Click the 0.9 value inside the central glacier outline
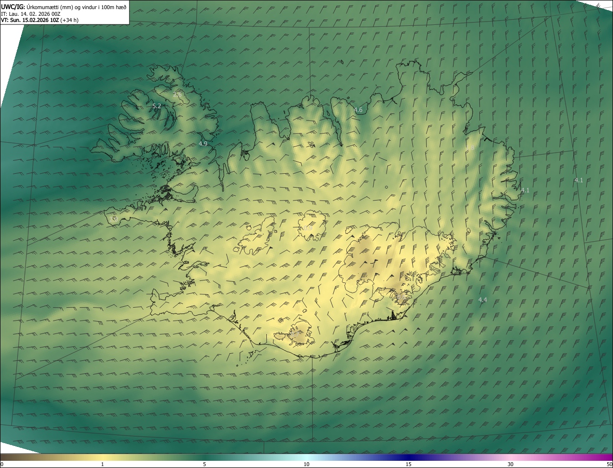This screenshot has height=468, width=613. coord(308,228)
